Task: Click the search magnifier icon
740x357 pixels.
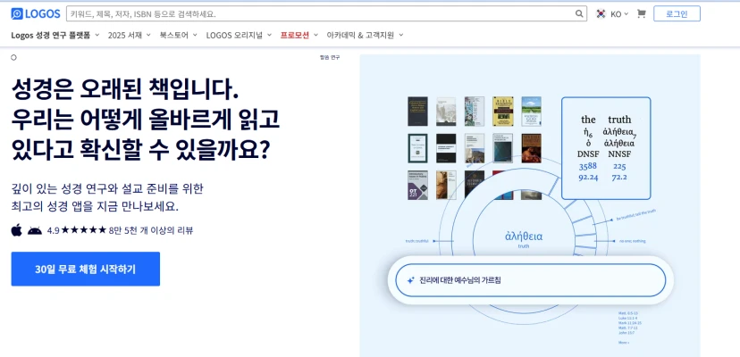Action: pyautogui.click(x=579, y=14)
